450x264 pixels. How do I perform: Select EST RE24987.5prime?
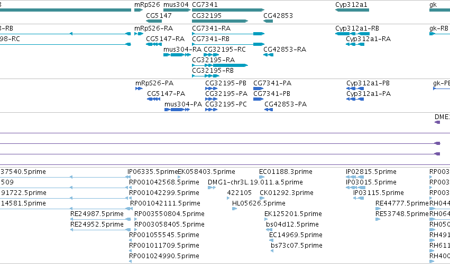pos(97,214)
